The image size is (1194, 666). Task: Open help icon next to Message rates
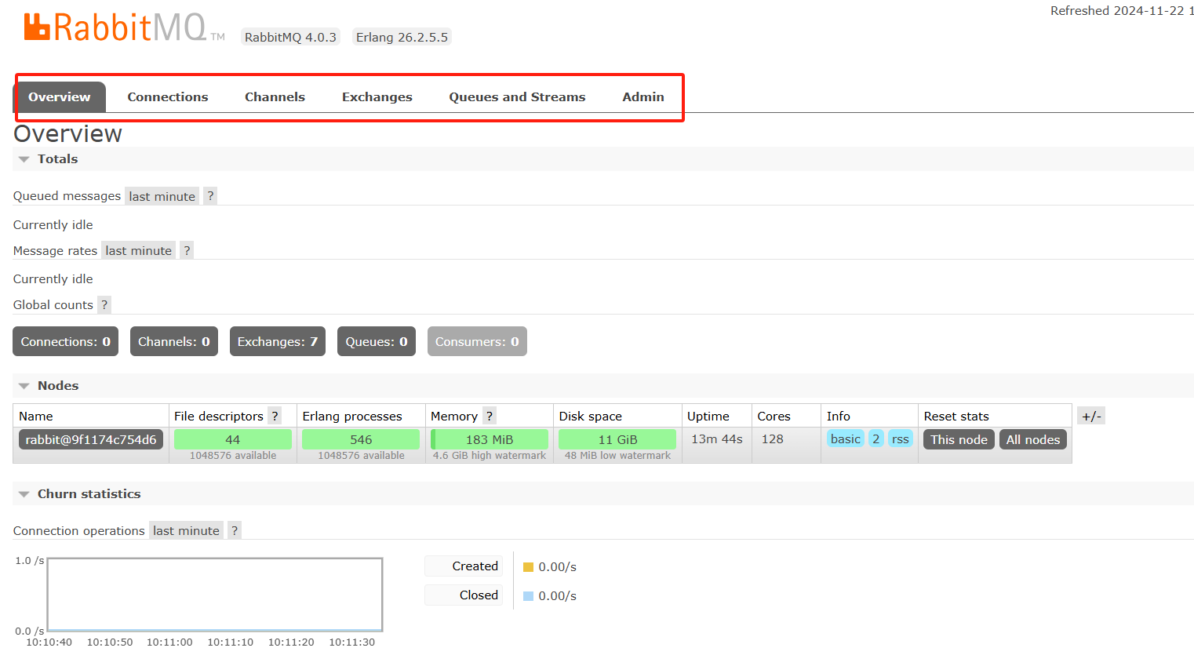187,250
